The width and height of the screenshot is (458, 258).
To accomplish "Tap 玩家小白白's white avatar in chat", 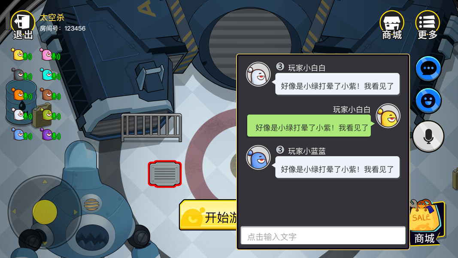I will (x=258, y=74).
